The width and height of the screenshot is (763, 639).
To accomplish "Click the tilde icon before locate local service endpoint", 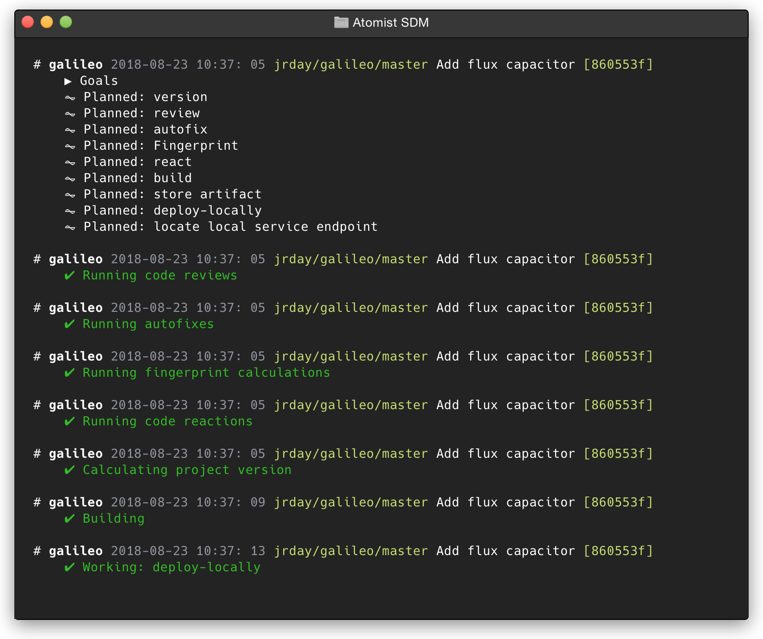I will pos(70,228).
